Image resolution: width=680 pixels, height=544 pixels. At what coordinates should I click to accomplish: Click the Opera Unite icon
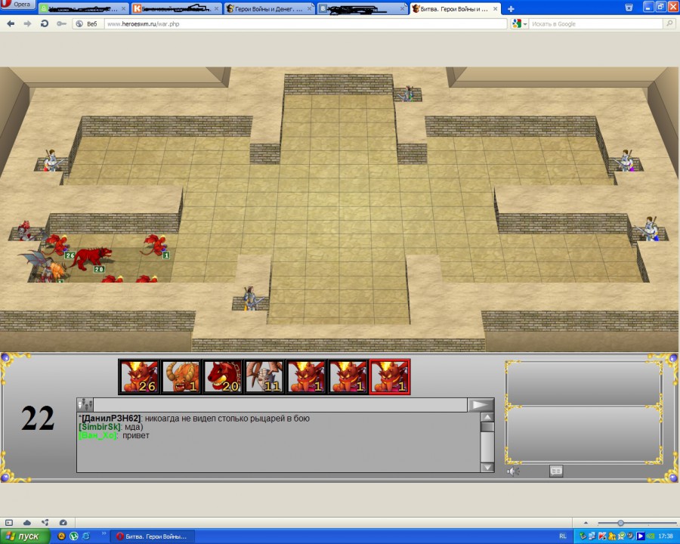pyautogui.click(x=45, y=523)
